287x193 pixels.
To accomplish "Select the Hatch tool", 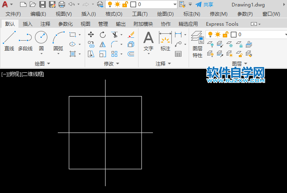I will point(73,54).
